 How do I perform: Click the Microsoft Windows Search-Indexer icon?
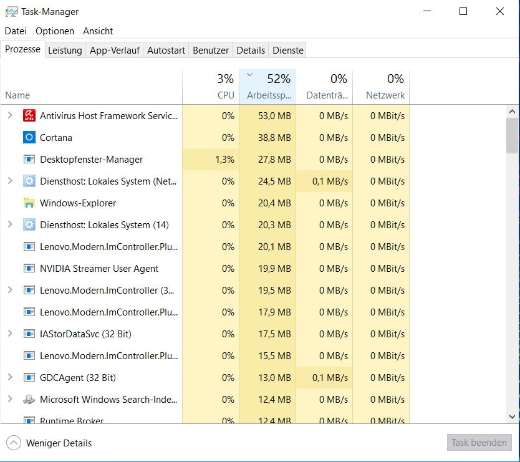coord(29,399)
